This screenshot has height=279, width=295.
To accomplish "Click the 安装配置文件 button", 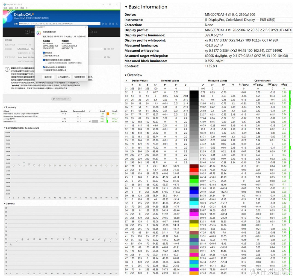I will (79, 77).
